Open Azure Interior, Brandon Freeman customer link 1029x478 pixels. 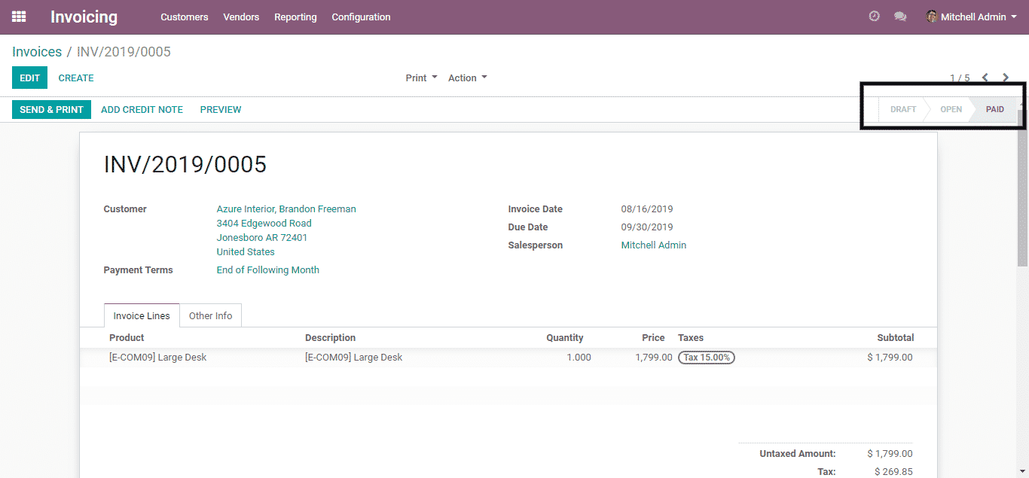click(286, 209)
